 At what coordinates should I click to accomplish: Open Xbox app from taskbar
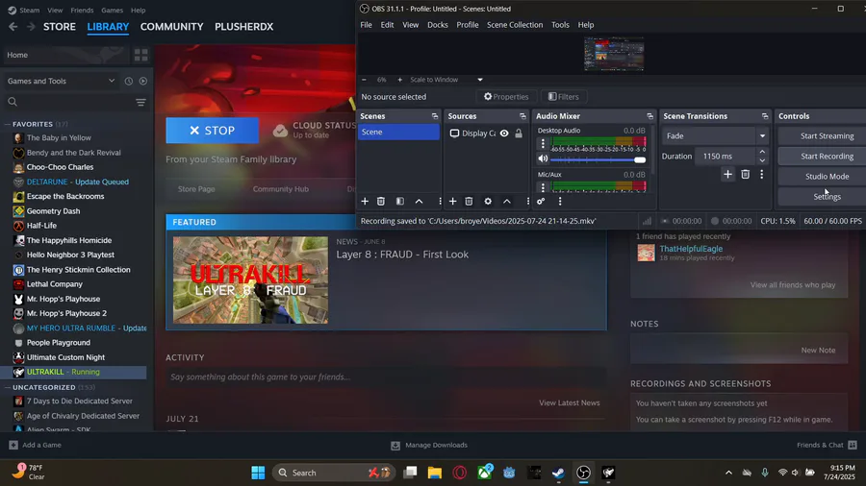tap(485, 473)
